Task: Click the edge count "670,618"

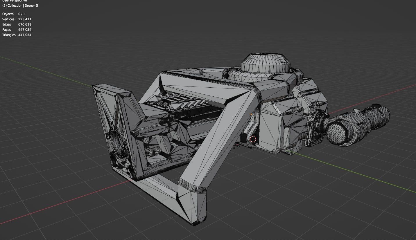Action: click(x=24, y=24)
